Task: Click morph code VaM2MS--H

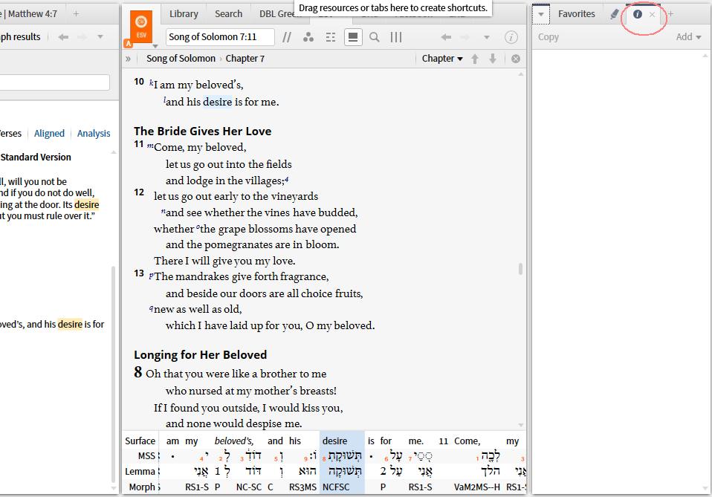Action: (477, 487)
